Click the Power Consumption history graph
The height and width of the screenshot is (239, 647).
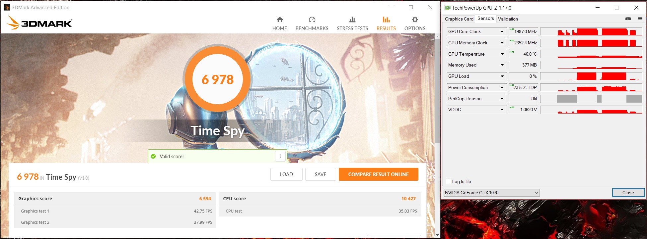click(591, 88)
